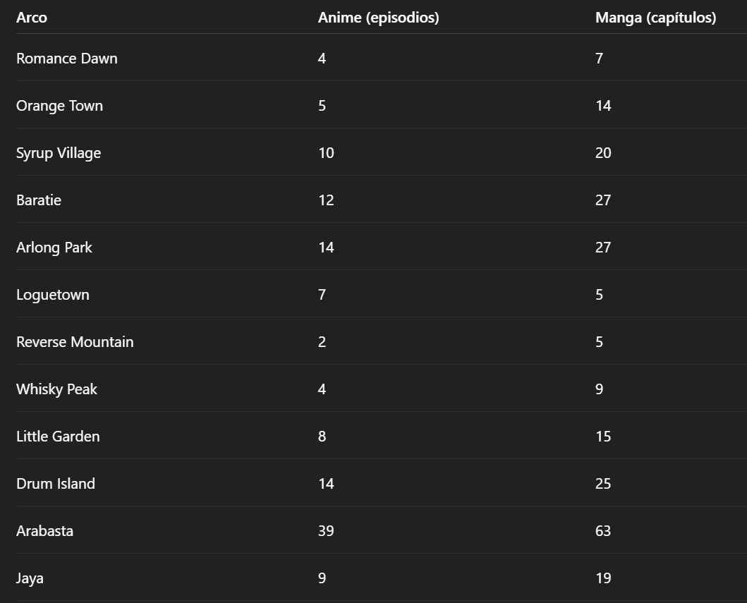Viewport: 747px width, 603px height.
Task: Click the Drum Island arc cell
Action: tap(56, 483)
